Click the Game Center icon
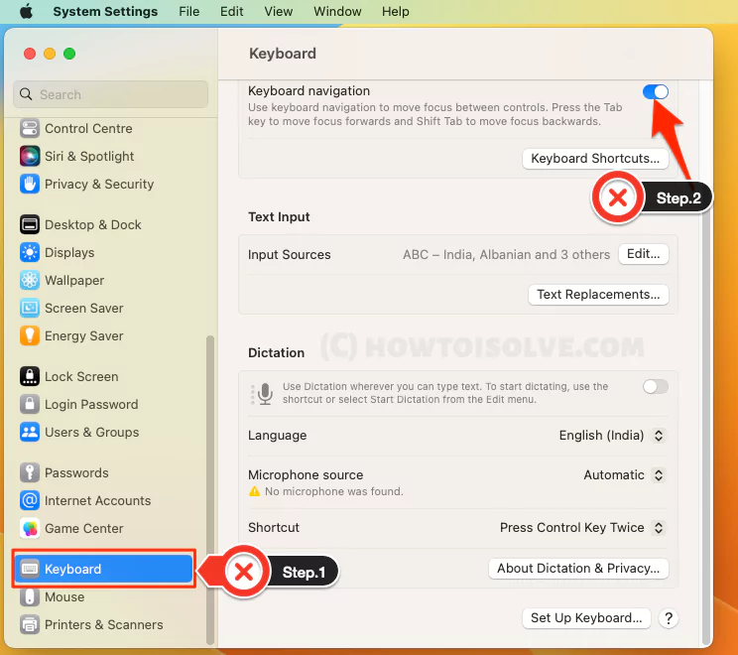This screenshot has height=655, width=738. pos(30,528)
